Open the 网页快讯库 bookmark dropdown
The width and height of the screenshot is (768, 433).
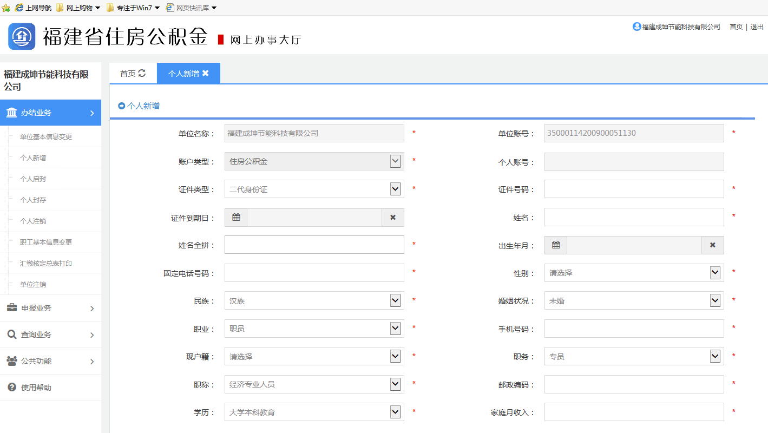pyautogui.click(x=191, y=8)
